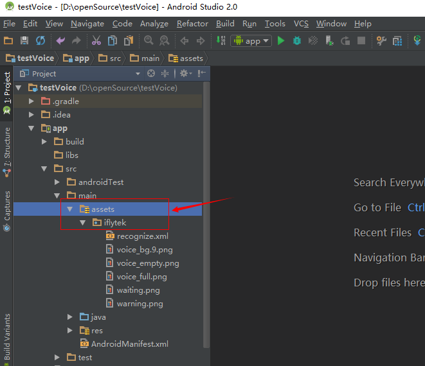
Task: Click the Stop square icon
Action: (x=361, y=40)
